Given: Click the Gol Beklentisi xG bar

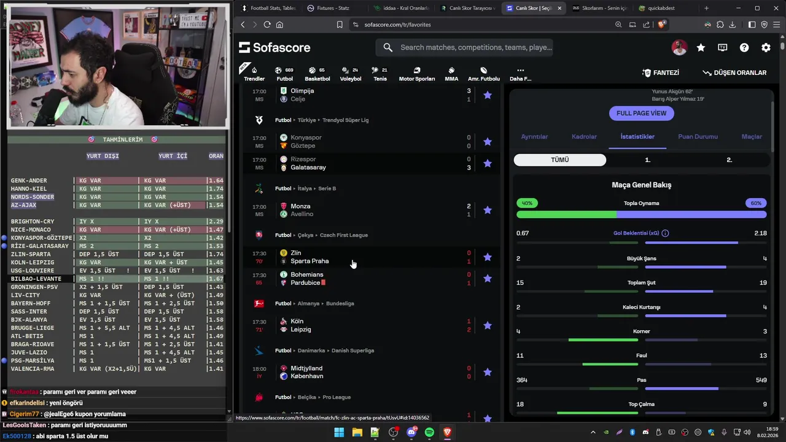Looking at the screenshot, I should coord(642,243).
